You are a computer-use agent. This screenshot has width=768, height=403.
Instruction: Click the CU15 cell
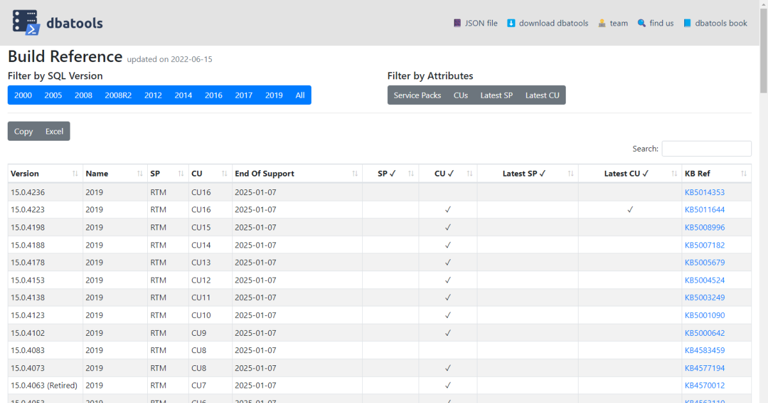[x=210, y=227]
